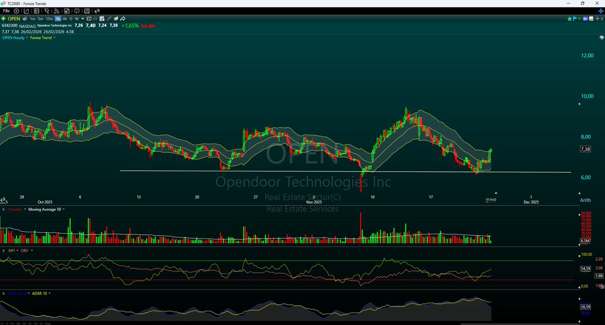Click the icon right of OPEN ticker
Image resolution: width=605 pixels, height=325 pixels.
click(25, 19)
